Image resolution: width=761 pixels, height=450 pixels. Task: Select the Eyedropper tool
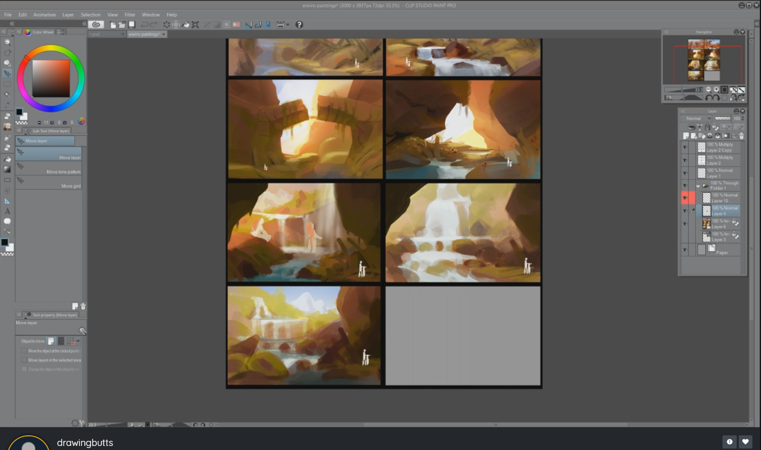click(7, 105)
